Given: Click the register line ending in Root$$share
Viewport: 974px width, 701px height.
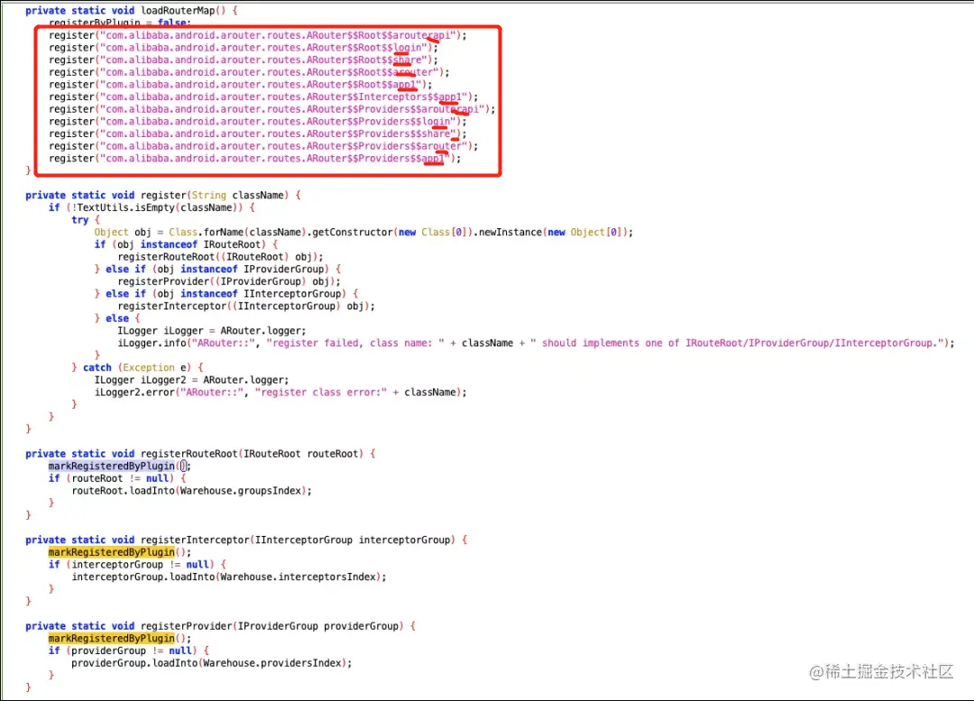Looking at the screenshot, I should click(x=243, y=60).
